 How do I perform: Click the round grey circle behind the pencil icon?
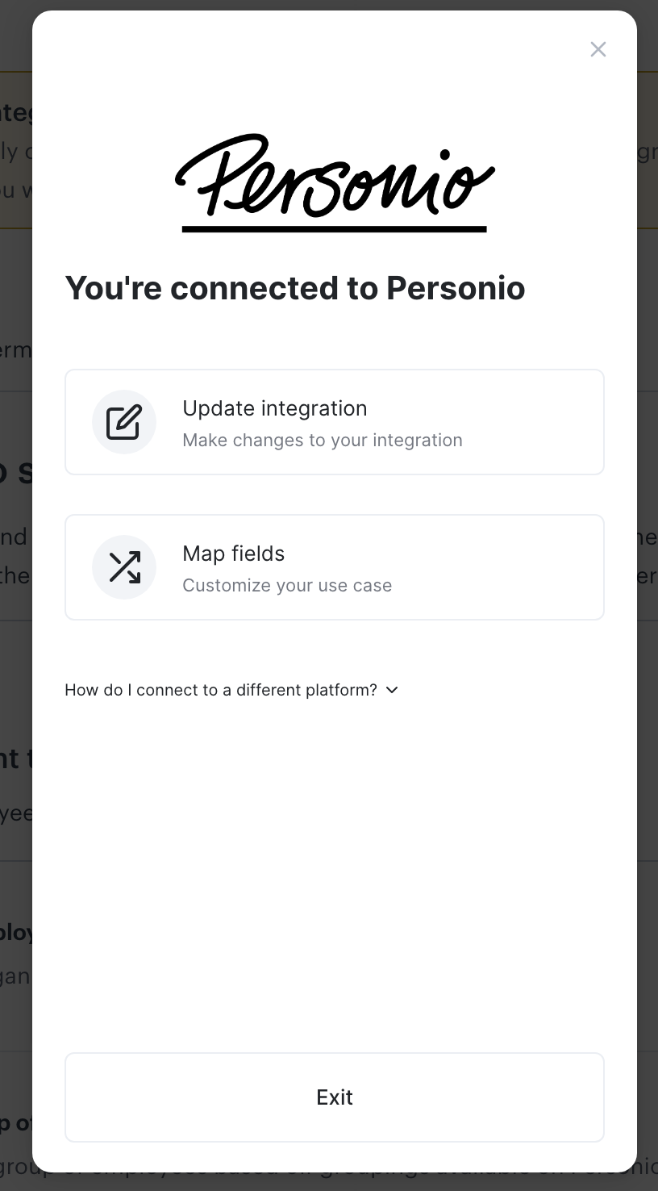(124, 422)
